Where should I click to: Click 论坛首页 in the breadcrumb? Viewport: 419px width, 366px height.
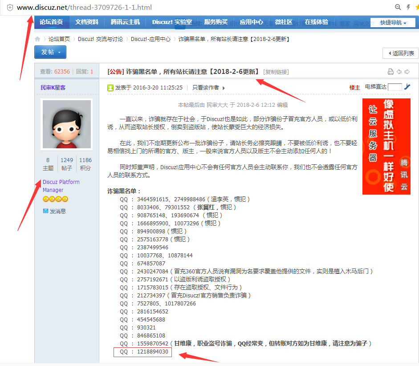point(59,39)
